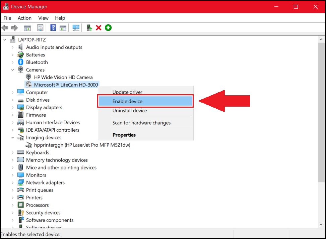
Task: Click the red X Uninstall device toolbar icon
Action: pyautogui.click(x=98, y=27)
